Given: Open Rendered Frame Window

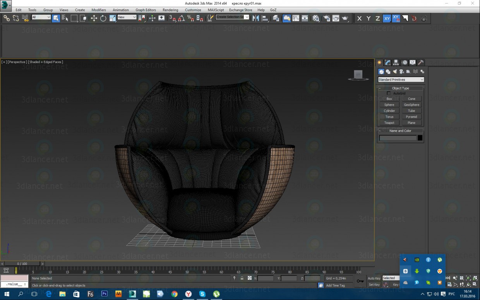Looking at the screenshot, I should pyautogui.click(x=336, y=18).
